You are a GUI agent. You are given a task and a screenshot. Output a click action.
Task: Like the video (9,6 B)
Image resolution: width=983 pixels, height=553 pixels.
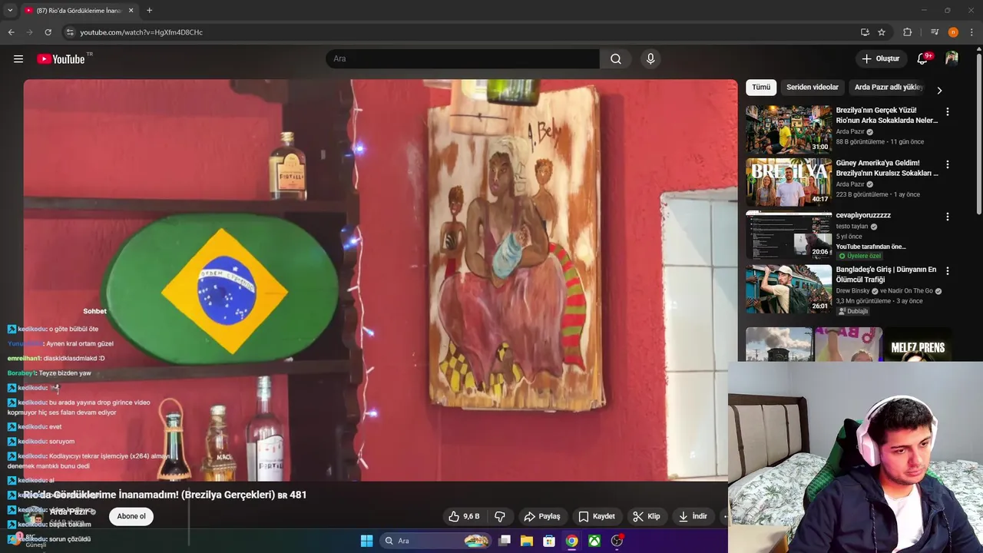click(464, 516)
